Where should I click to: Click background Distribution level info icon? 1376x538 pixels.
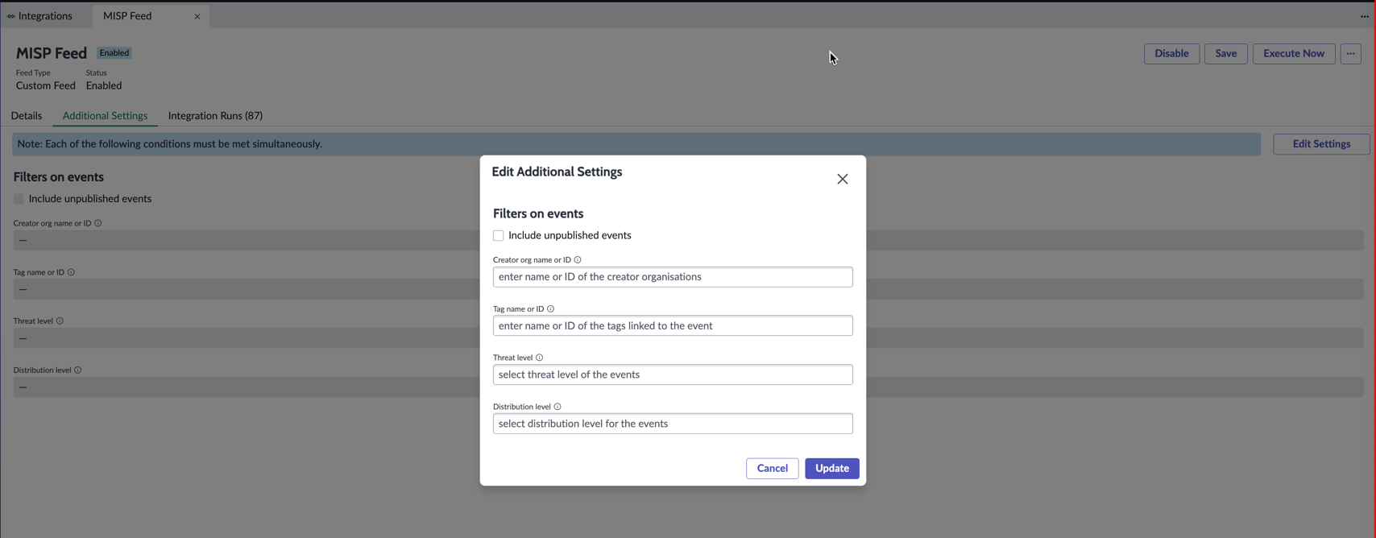[x=78, y=370]
